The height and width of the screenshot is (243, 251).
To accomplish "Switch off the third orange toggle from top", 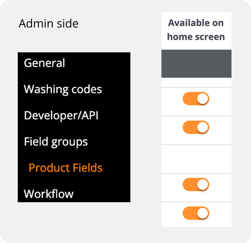I will [x=196, y=184].
